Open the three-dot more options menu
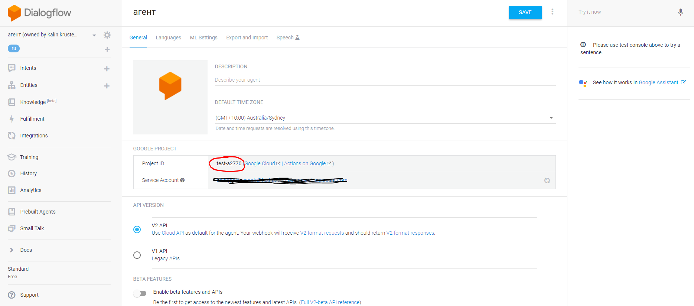 [x=553, y=12]
